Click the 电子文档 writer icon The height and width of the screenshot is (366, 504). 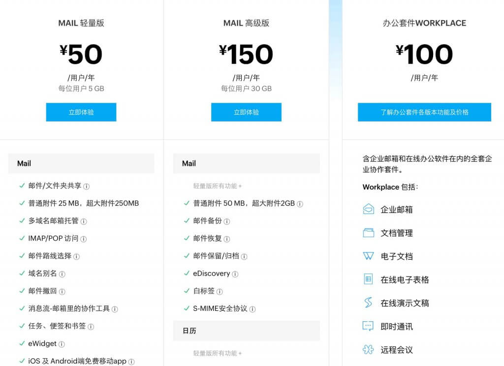(368, 256)
